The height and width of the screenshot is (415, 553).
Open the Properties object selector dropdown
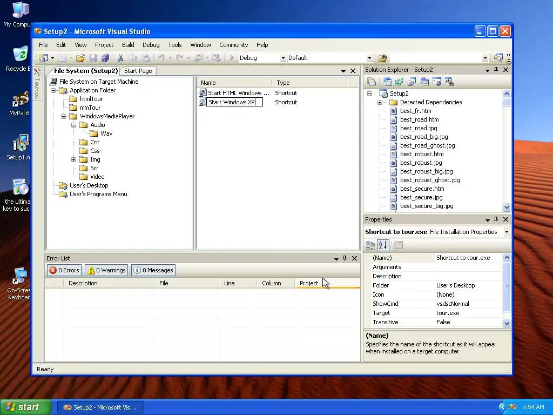click(507, 232)
